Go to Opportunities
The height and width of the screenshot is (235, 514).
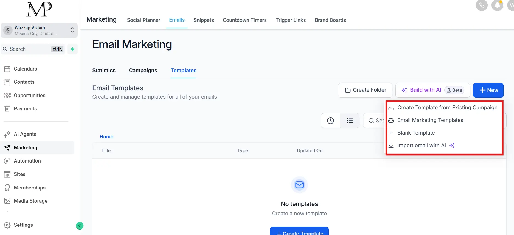tap(30, 95)
